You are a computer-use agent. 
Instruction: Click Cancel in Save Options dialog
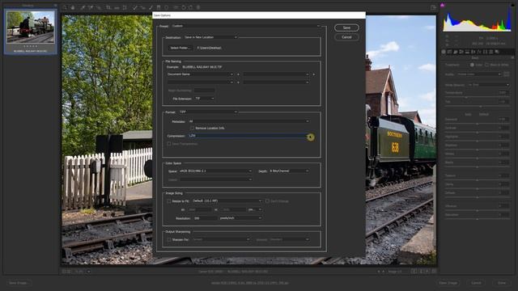click(x=346, y=37)
